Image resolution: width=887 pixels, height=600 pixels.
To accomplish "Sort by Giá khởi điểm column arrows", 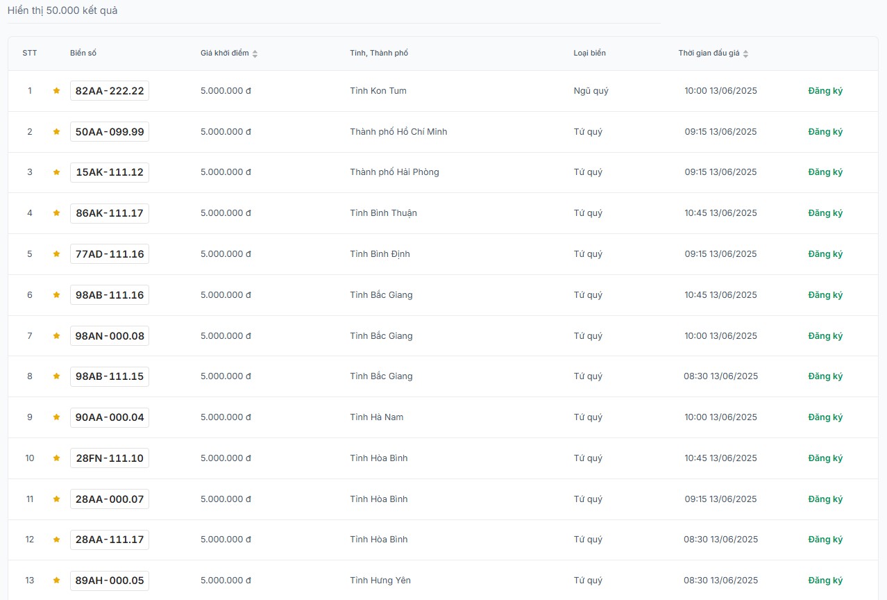I will pyautogui.click(x=255, y=54).
